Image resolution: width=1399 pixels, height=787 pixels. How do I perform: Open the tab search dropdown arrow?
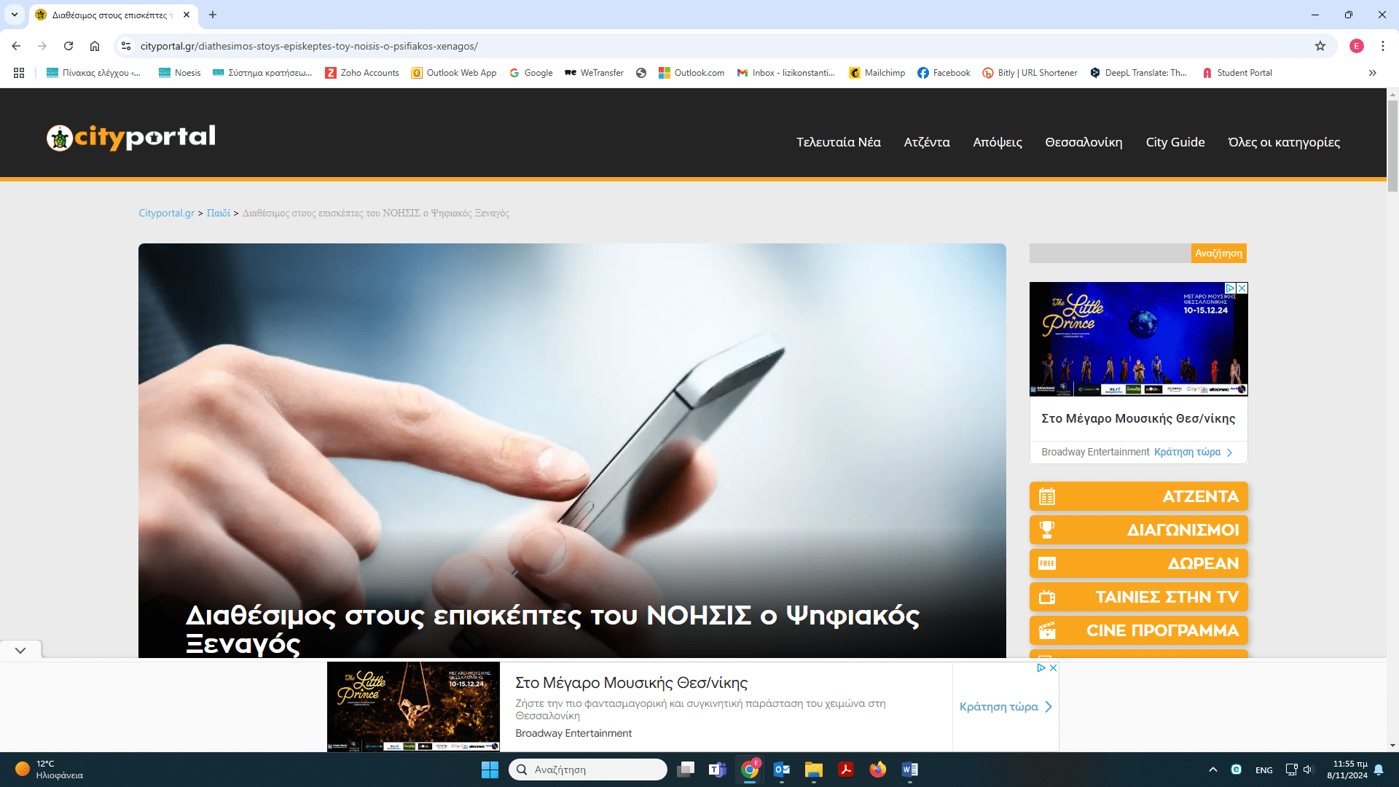pos(15,15)
